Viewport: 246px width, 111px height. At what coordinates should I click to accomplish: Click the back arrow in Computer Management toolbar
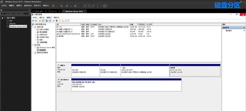click(x=33, y=21)
